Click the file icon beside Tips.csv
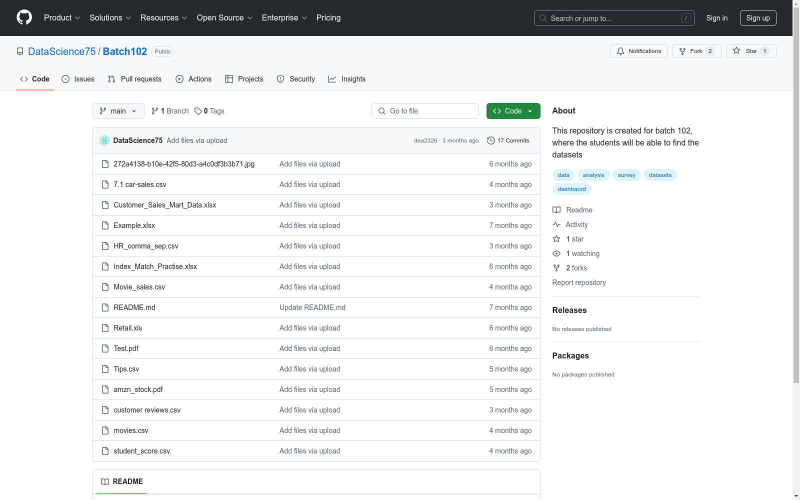The image size is (800, 500). [x=105, y=369]
